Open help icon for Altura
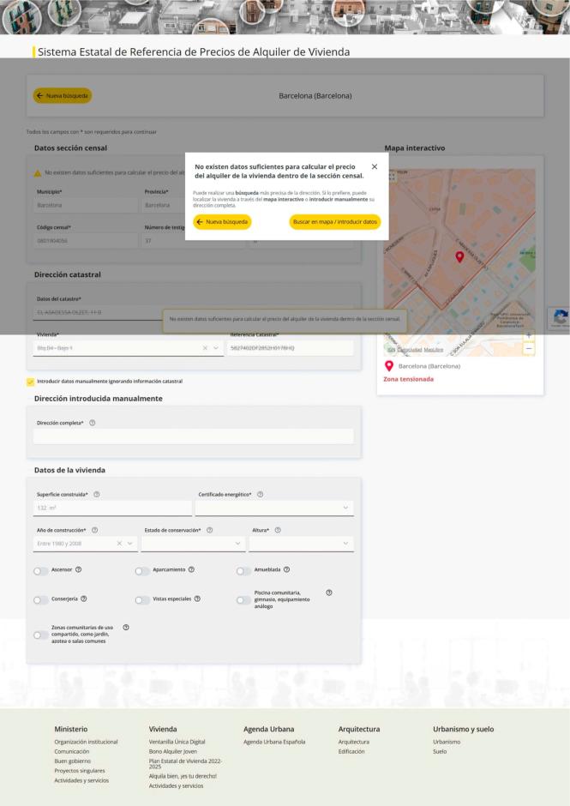 point(278,530)
